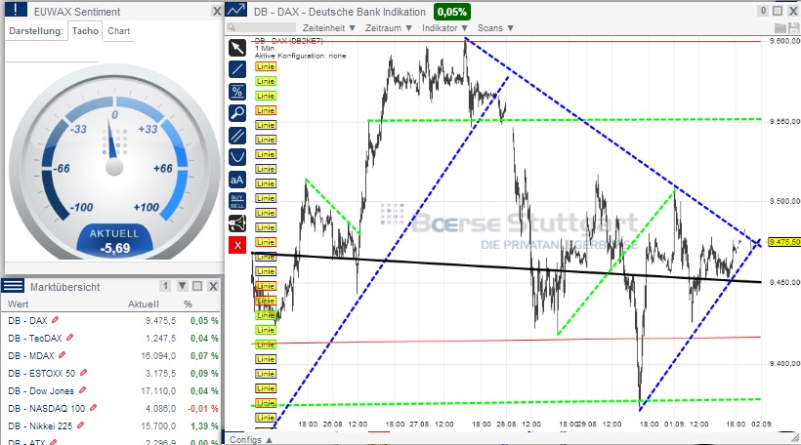Click the symbol search field in chart toolbar
The height and width of the screenshot is (445, 801).
[261, 27]
